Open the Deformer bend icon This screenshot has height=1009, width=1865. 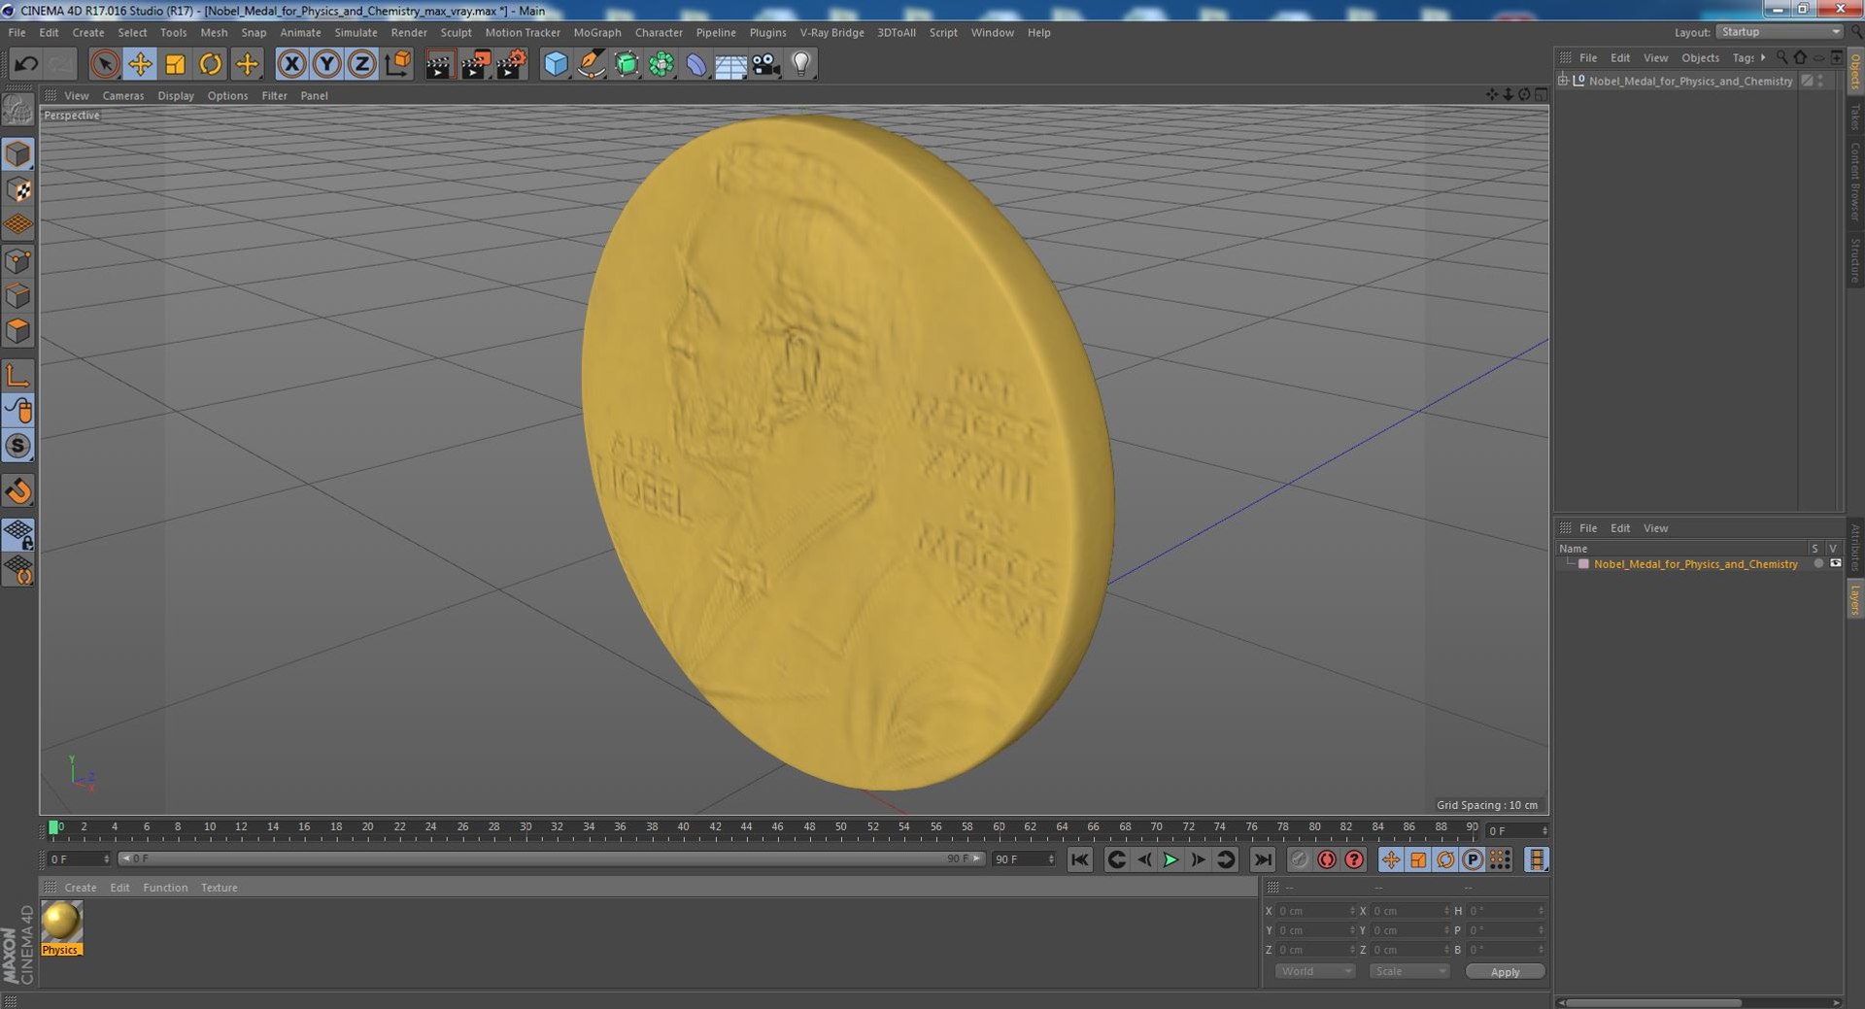[696, 65]
